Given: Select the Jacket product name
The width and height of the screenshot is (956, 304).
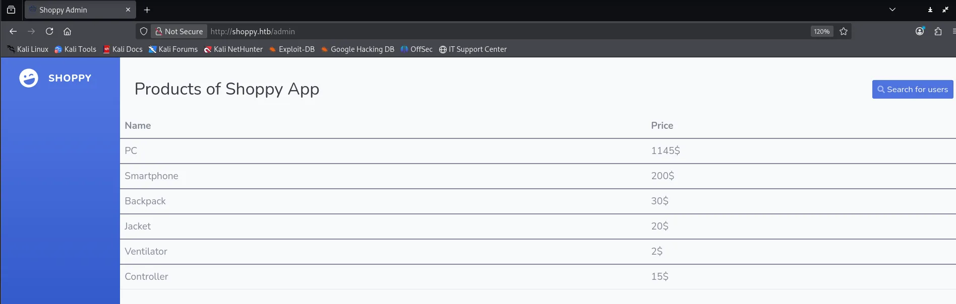Looking at the screenshot, I should tap(138, 226).
